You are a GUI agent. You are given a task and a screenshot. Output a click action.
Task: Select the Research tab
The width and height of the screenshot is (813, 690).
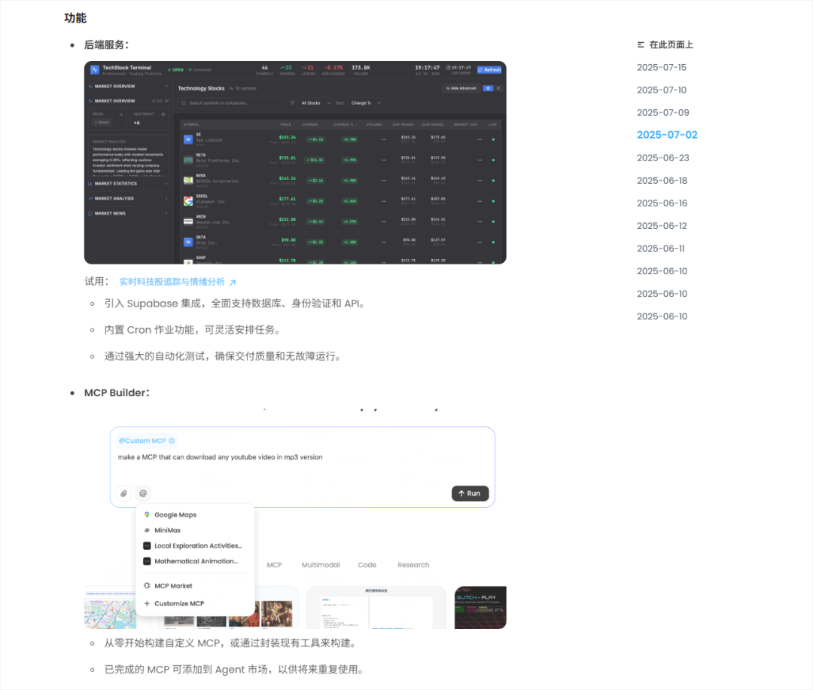click(413, 564)
